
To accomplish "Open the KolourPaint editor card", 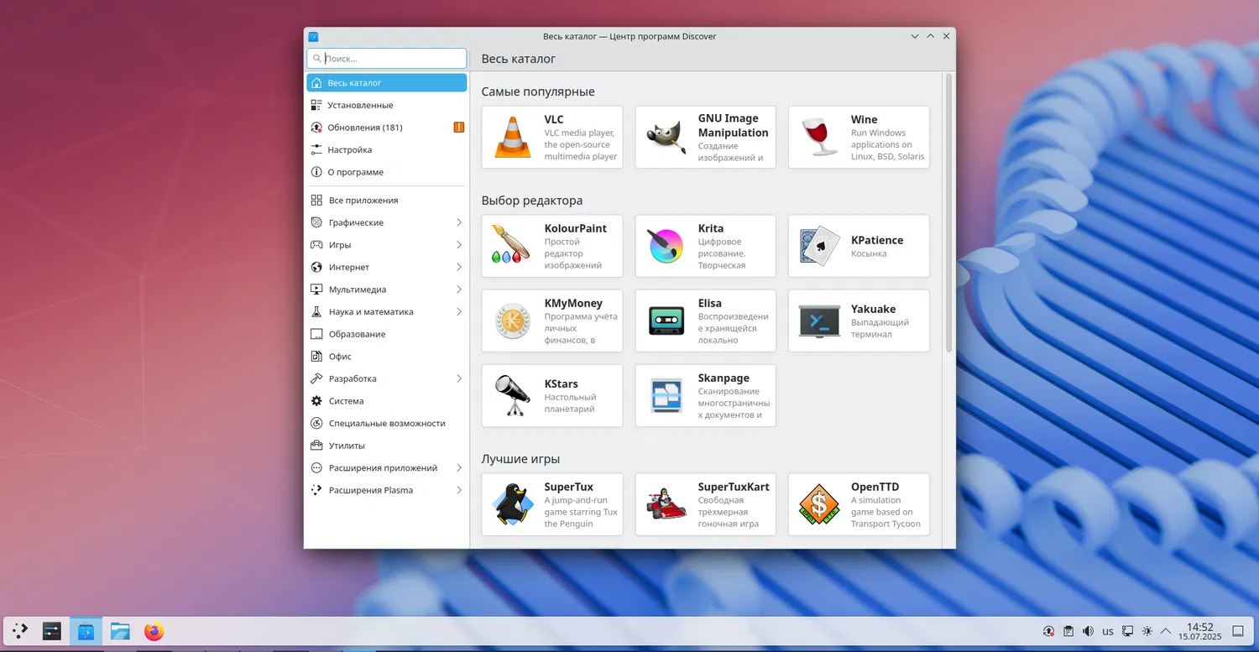I will [x=552, y=246].
